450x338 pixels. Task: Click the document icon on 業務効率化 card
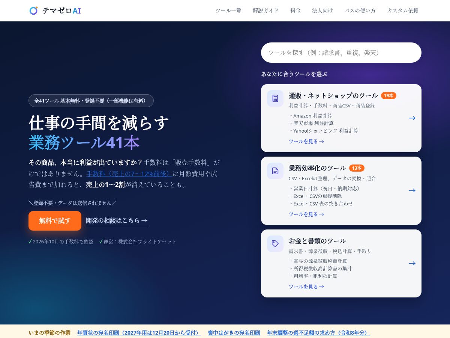tap(275, 171)
